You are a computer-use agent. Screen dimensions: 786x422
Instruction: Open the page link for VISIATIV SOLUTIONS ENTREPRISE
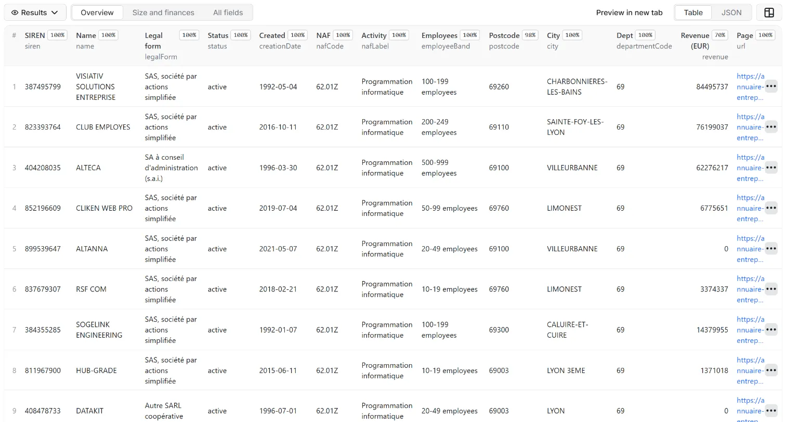tap(750, 86)
